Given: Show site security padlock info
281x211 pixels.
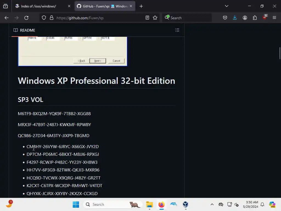Looking at the screenshot, I should (52, 18).
